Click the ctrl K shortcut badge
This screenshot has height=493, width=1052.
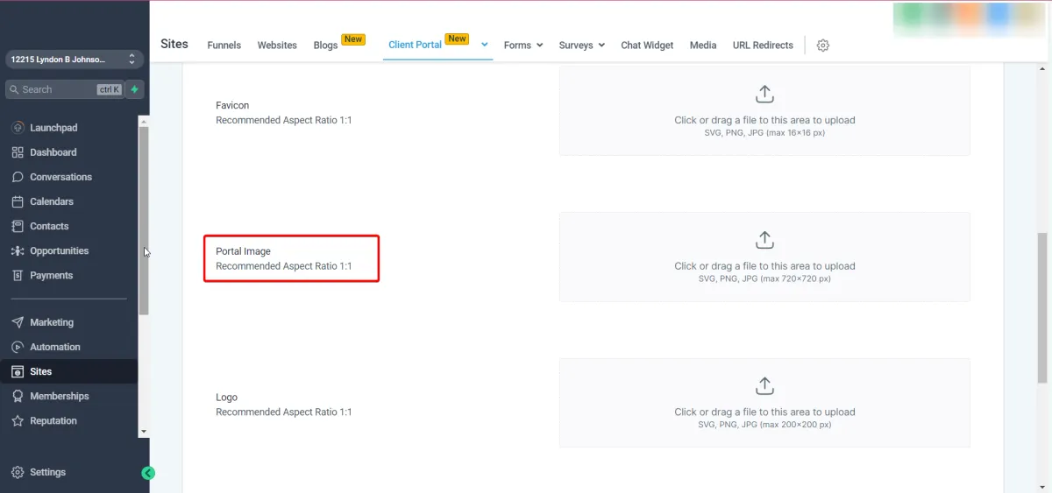click(110, 89)
